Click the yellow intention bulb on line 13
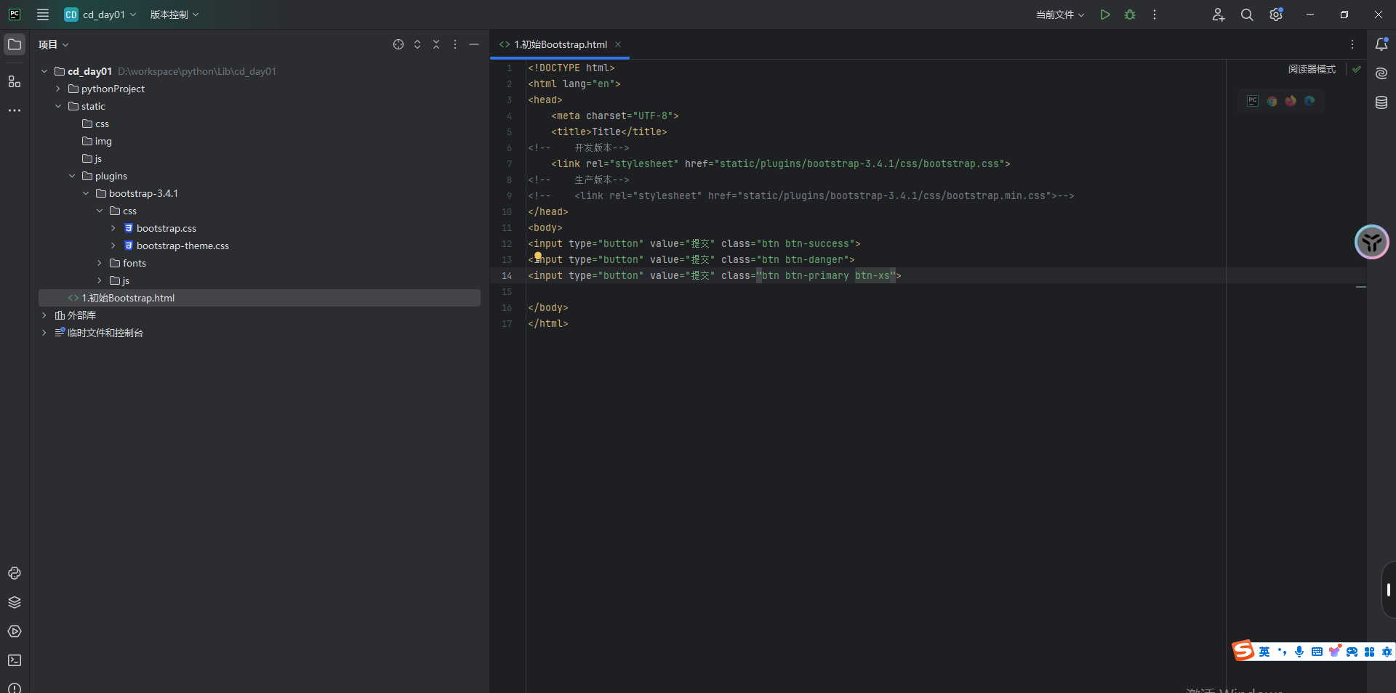 click(x=538, y=256)
